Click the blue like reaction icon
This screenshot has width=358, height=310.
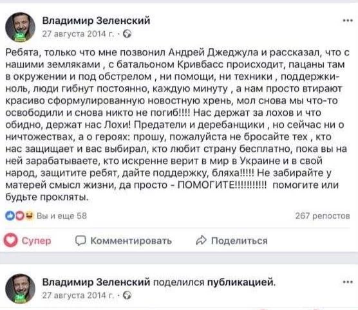(x=10, y=216)
